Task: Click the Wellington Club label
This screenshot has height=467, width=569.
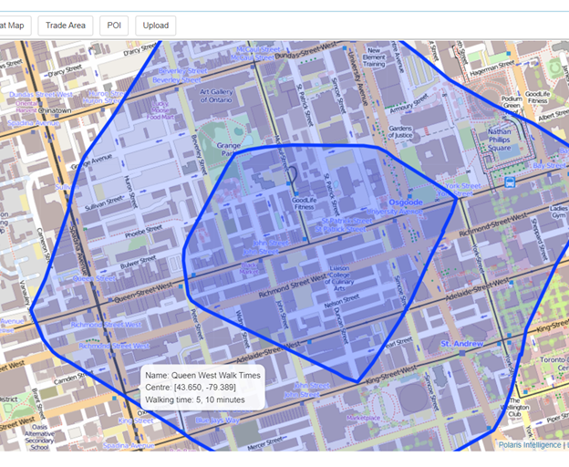Action: [x=514, y=407]
